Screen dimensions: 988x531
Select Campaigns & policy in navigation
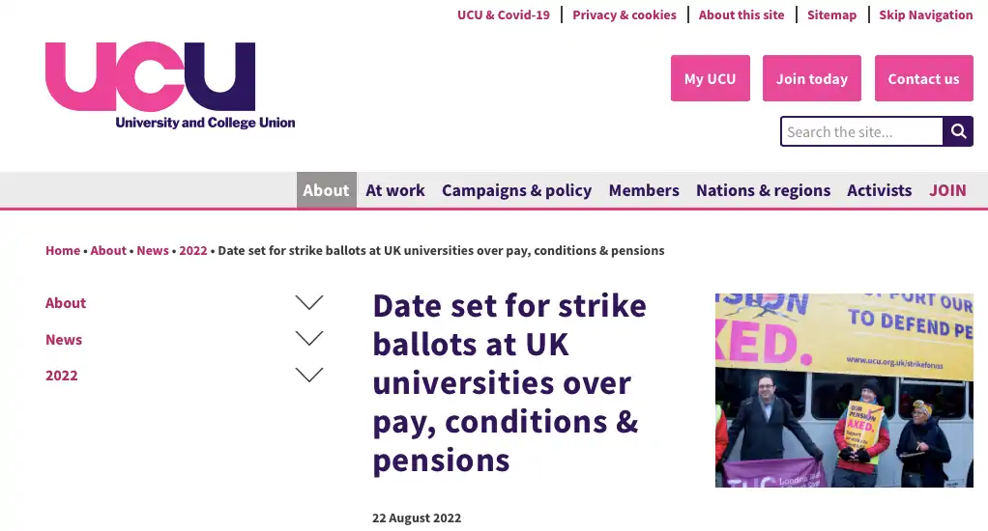coord(516,190)
